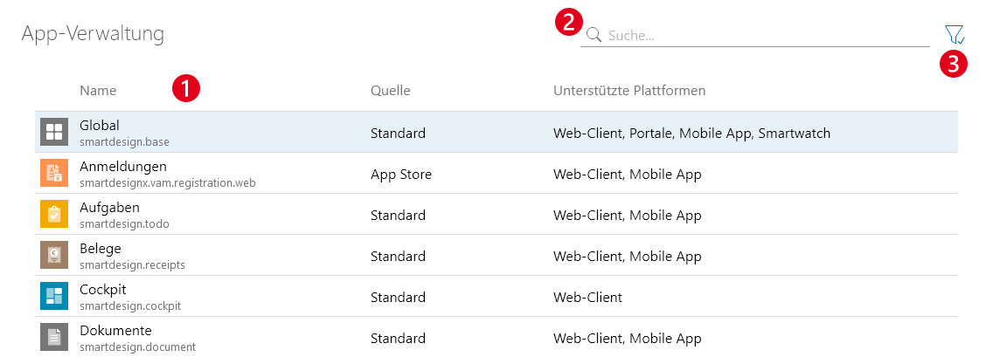Click the Dokumente document icon
The height and width of the screenshot is (357, 993).
54,337
